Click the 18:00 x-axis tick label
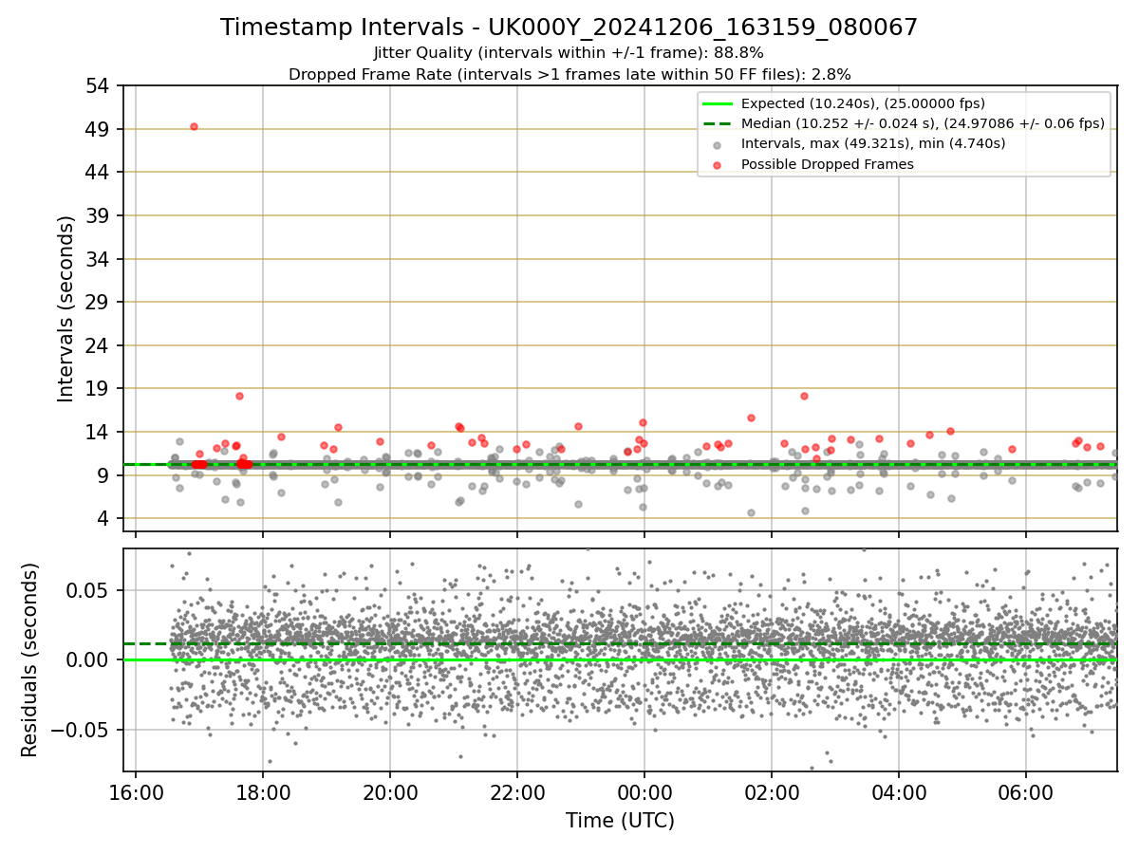The width and height of the screenshot is (1139, 854). coord(263,792)
